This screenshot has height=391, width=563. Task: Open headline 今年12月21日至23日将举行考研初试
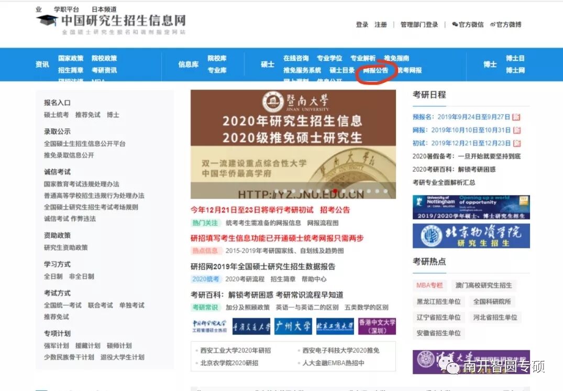252,210
